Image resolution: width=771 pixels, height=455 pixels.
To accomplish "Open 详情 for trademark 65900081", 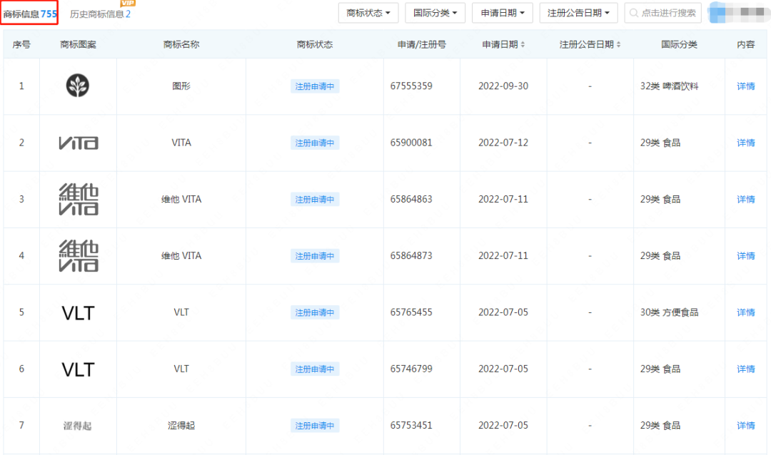I will click(746, 143).
